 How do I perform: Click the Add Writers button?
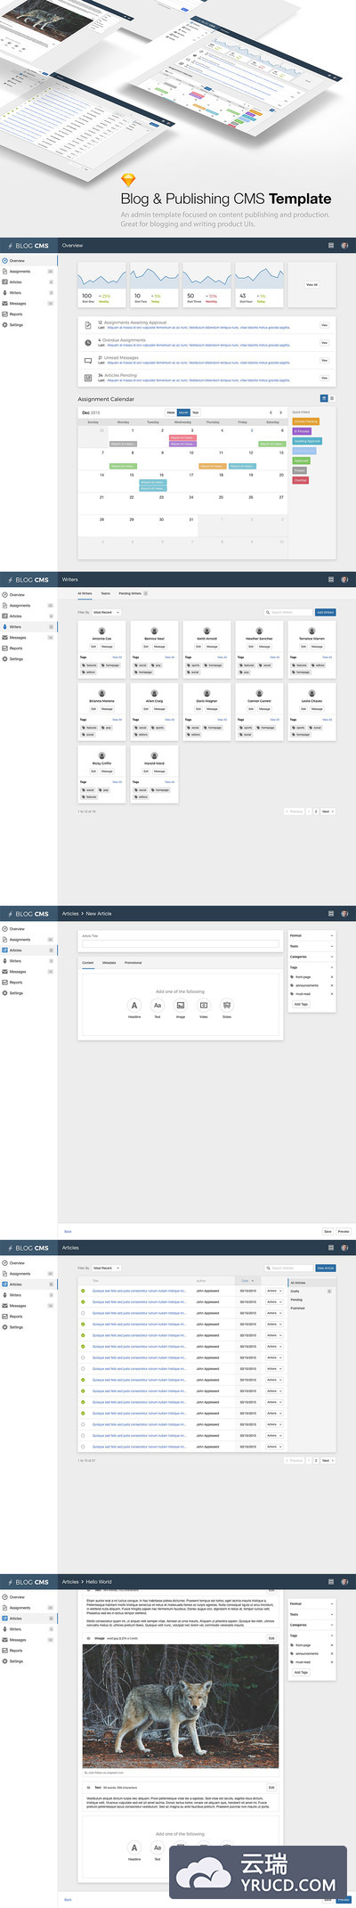[x=326, y=612]
